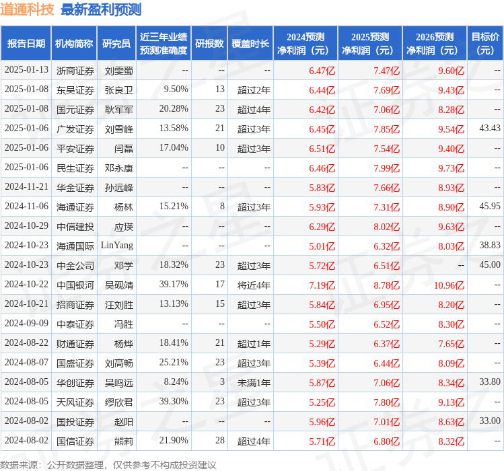Screen dimensions: 504x471
Task: Select the 海通国际 institution cell
Action: point(75,246)
